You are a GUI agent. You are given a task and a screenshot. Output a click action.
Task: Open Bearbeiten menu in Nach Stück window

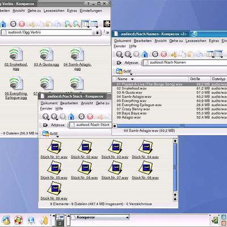tap(69, 103)
